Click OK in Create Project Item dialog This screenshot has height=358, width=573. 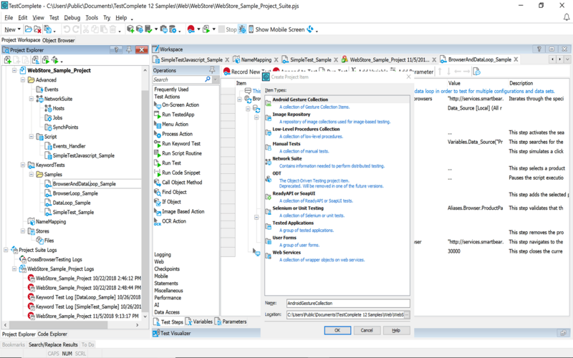click(337, 330)
